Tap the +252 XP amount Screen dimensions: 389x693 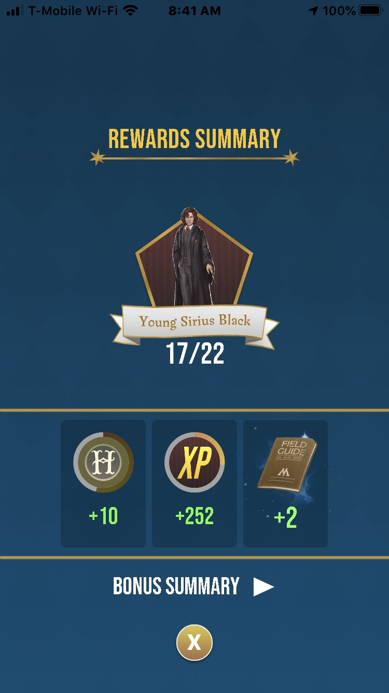(x=195, y=516)
